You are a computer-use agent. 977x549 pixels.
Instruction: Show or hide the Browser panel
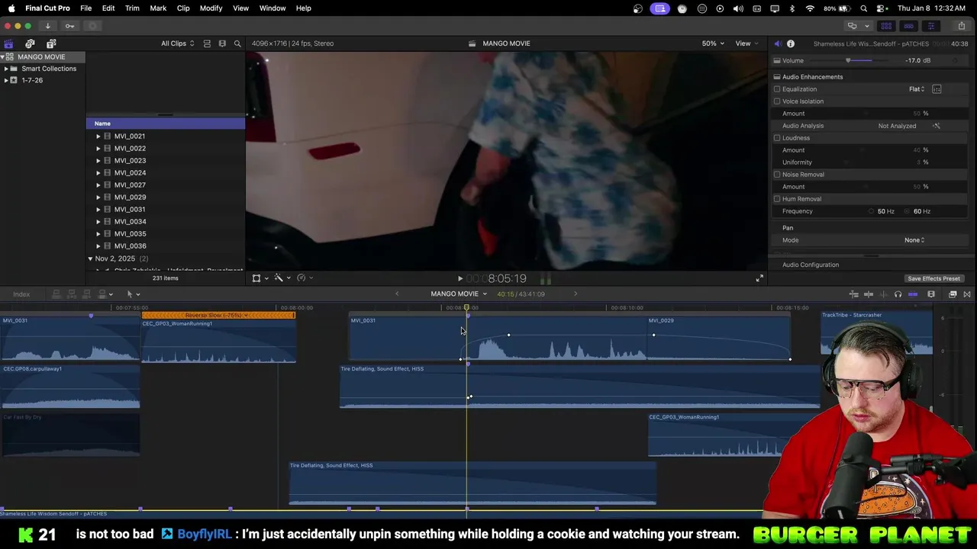pyautogui.click(x=886, y=26)
